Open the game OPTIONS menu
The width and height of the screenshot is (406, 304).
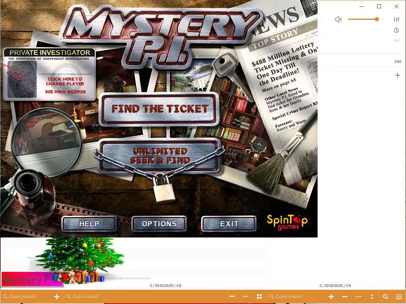point(159,224)
